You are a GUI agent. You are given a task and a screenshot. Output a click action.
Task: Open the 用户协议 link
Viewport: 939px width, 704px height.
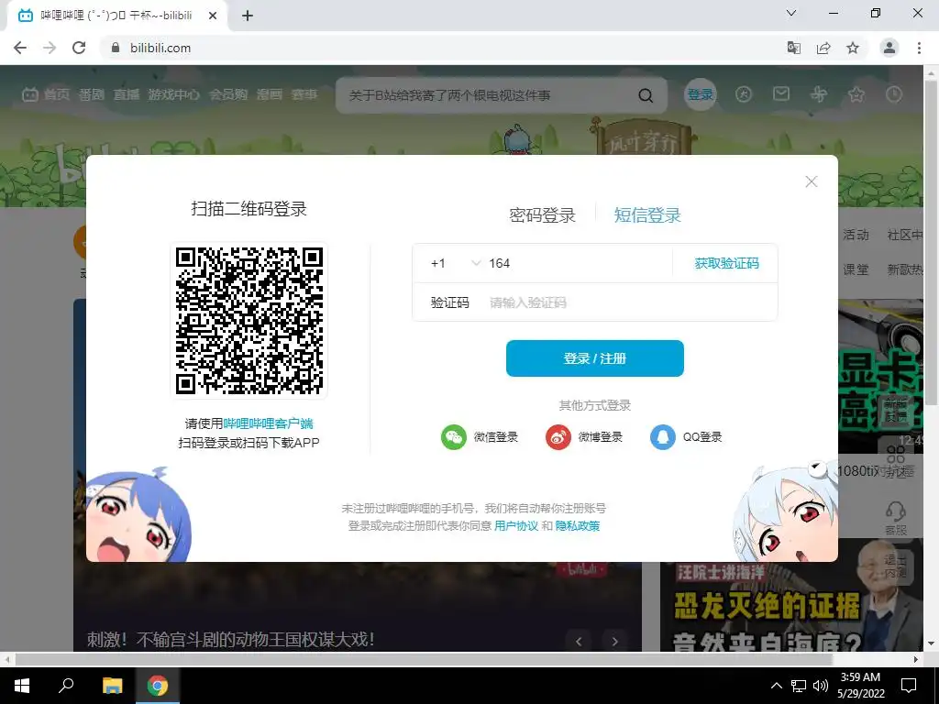[516, 525]
